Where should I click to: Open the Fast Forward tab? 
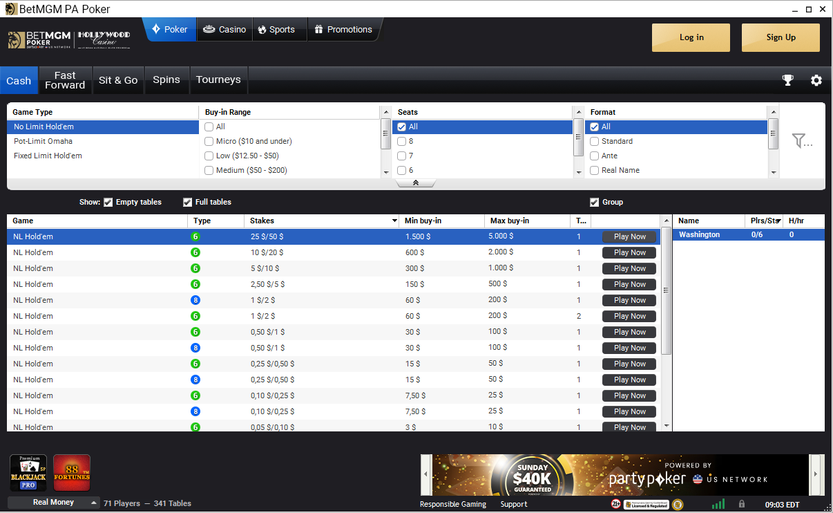pyautogui.click(x=65, y=80)
